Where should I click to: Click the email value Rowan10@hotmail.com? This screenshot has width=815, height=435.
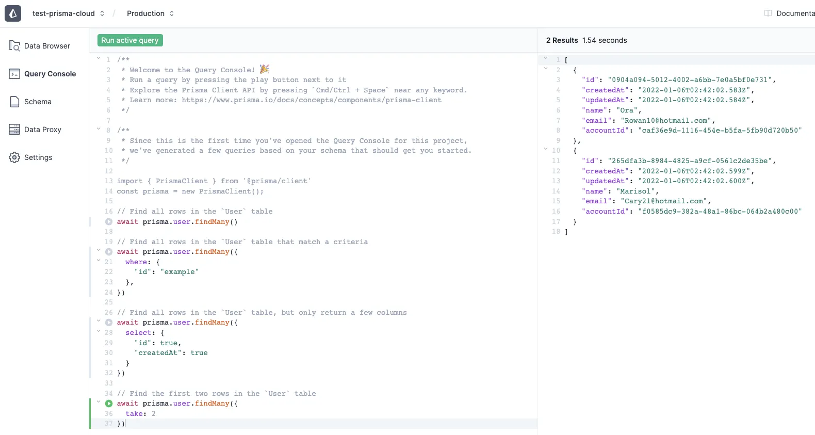click(x=666, y=121)
